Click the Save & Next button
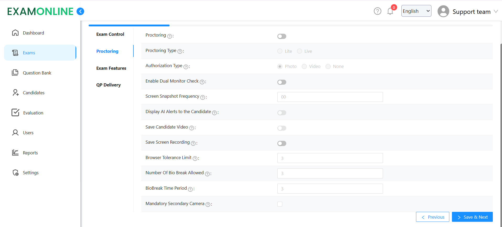Viewport: 502px width, 227px height. (x=472, y=217)
